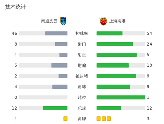Click the 射门 stat label
Screen dimensions: 164x124
point(82,44)
